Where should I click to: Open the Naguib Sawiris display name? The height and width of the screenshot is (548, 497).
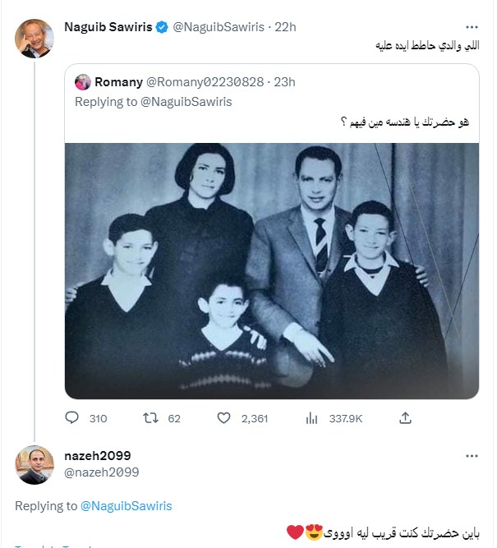[108, 27]
